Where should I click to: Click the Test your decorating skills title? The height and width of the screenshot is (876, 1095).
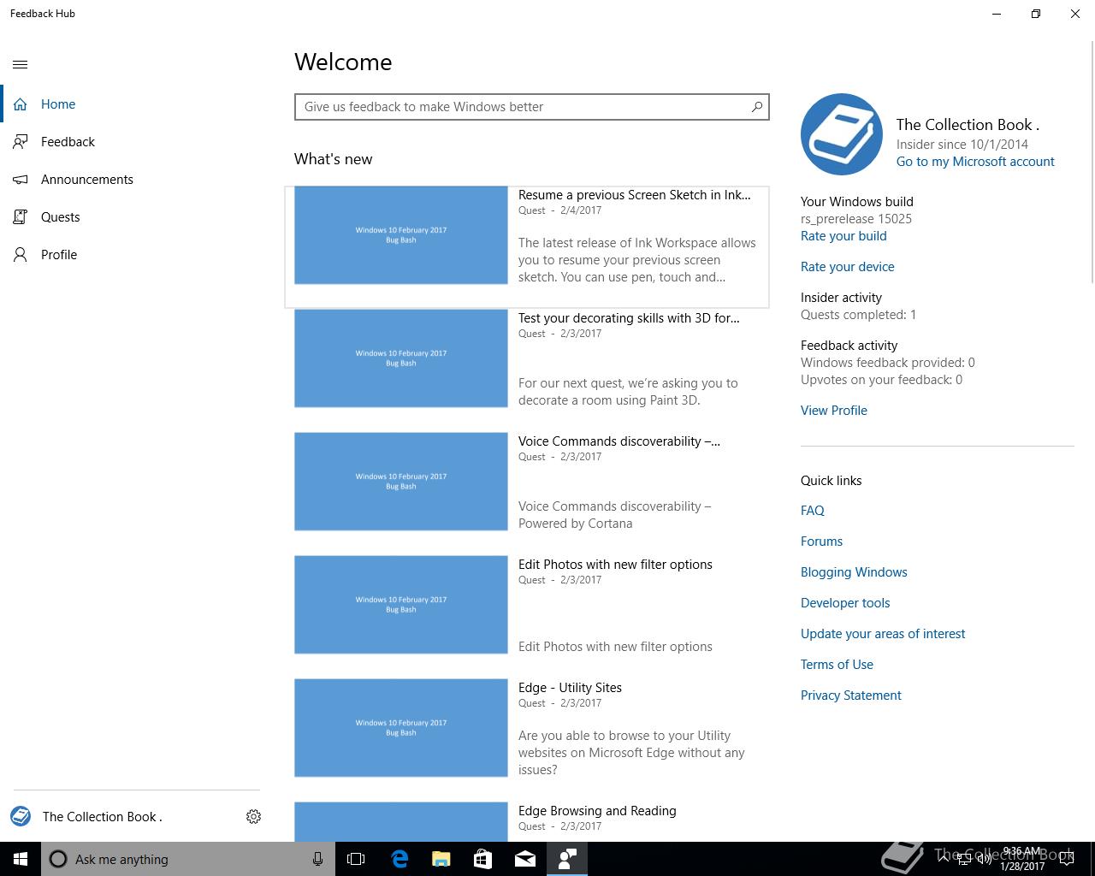coord(629,318)
